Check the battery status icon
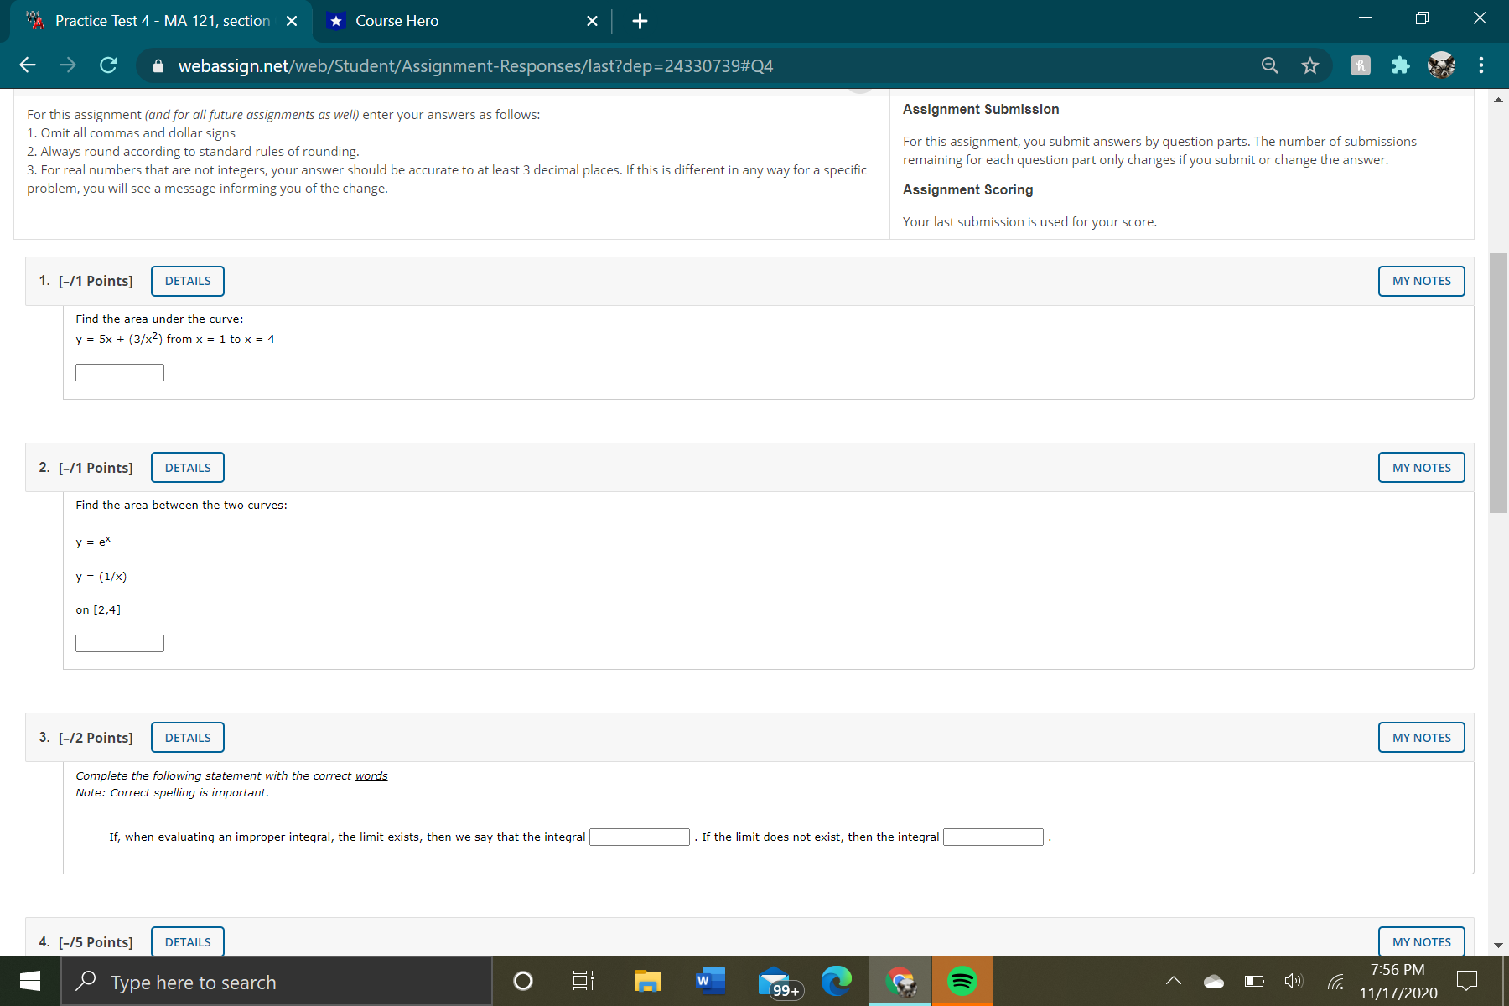 point(1254,981)
